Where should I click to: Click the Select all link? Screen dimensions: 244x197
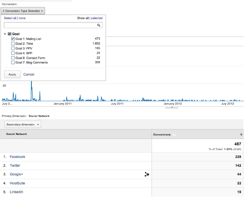(11, 18)
